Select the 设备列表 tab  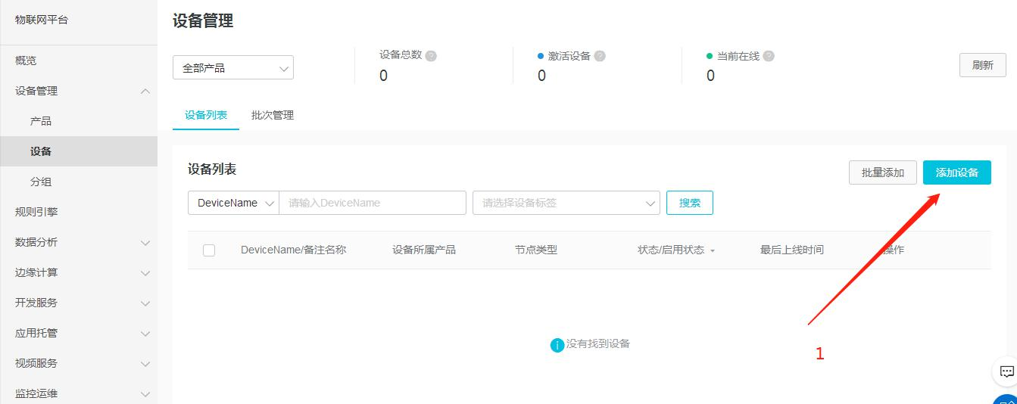point(206,115)
